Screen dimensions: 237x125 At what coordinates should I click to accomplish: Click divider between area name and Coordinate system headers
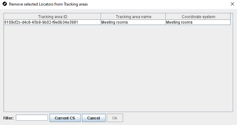(x=166, y=17)
